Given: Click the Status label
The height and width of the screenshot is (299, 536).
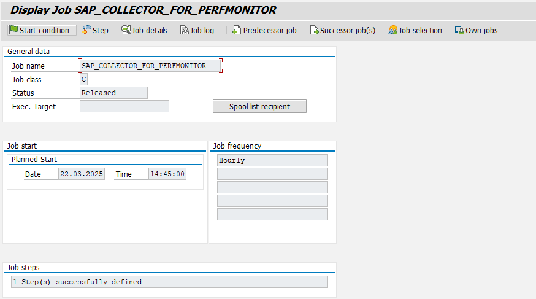Looking at the screenshot, I should 23,93.
